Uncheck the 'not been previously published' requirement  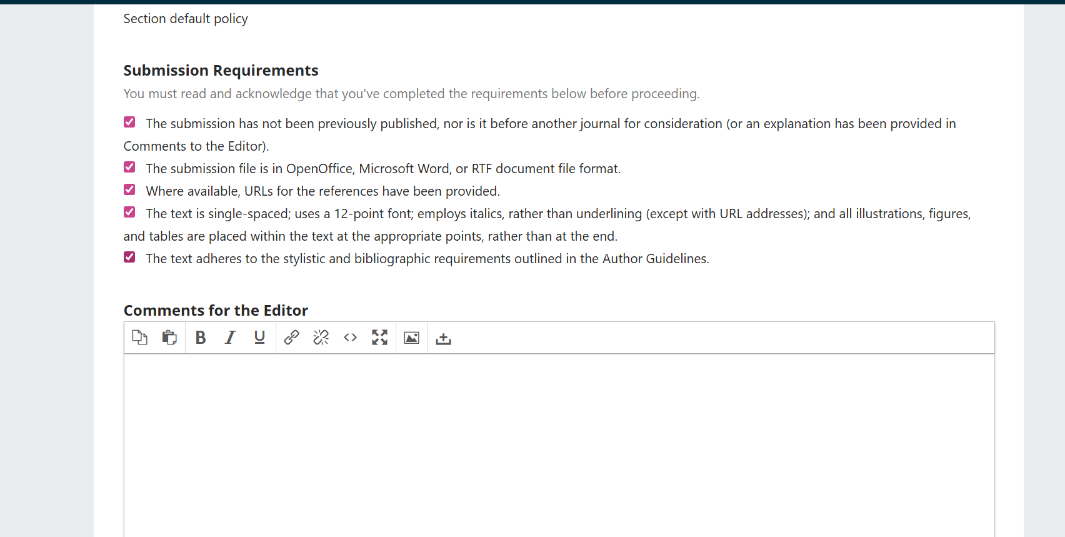click(x=129, y=122)
